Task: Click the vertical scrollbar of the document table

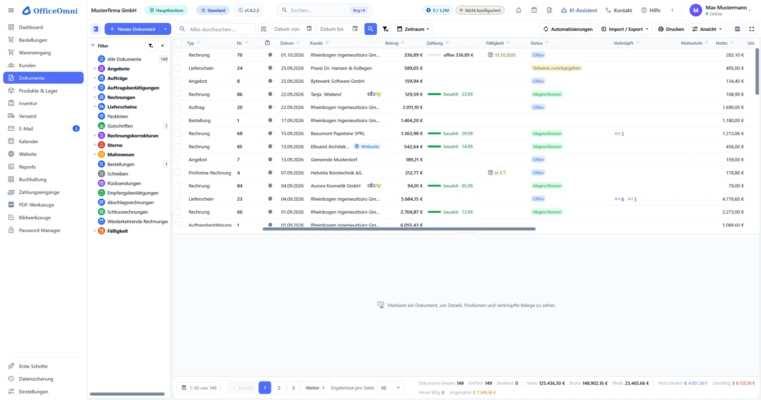Action: coord(757,71)
